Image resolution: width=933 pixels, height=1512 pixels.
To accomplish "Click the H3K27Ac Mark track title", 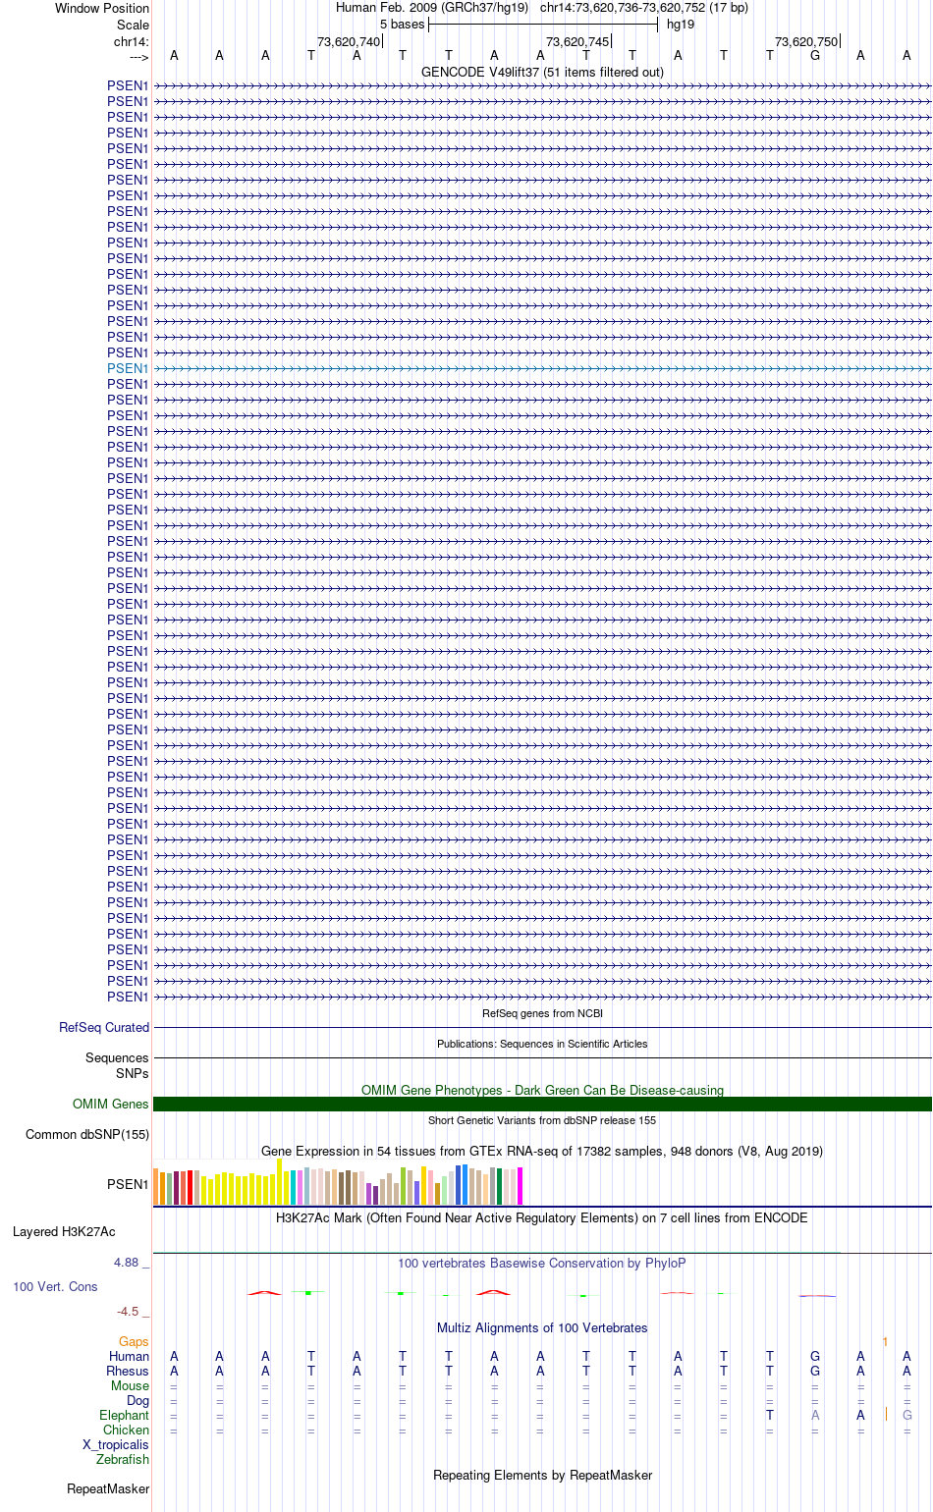I will pos(542,1217).
